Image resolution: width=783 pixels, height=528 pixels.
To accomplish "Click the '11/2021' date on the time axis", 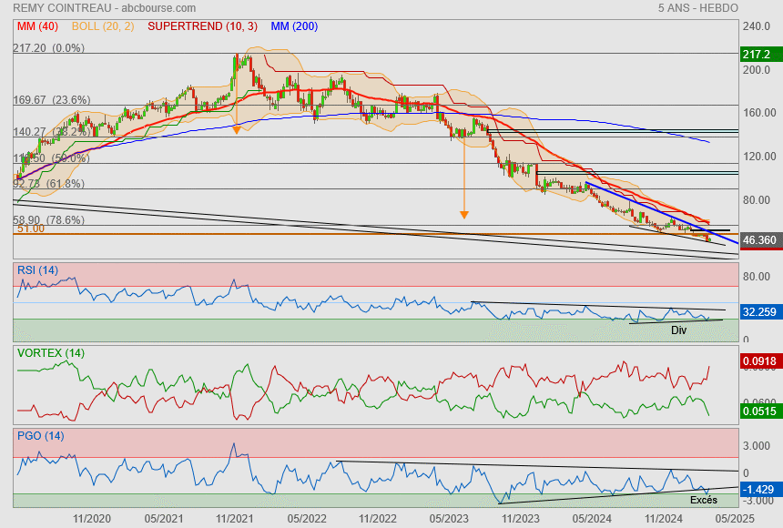I will (x=235, y=519).
